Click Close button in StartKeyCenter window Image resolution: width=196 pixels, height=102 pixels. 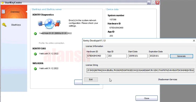click(x=147, y=98)
